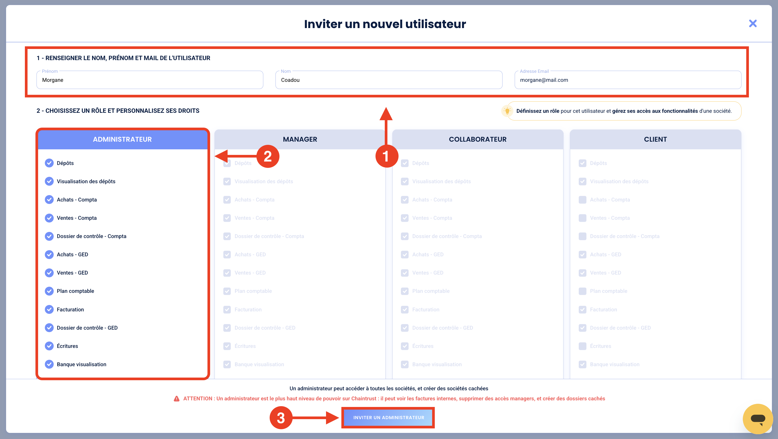
Task: Toggle Client Facturation checkbox
Action: pos(583,310)
